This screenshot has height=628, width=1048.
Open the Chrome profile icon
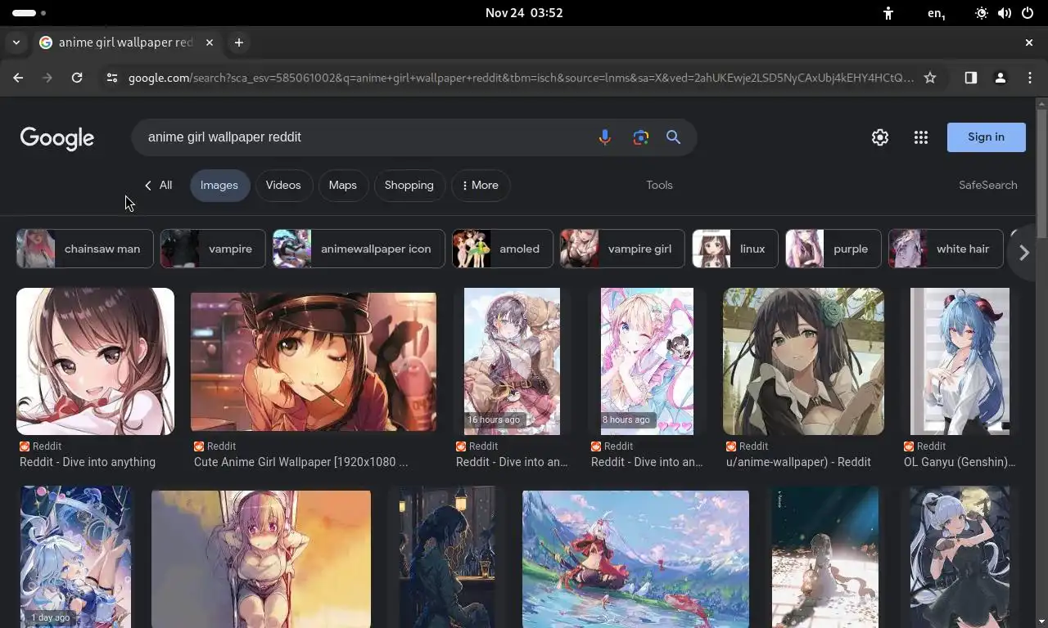1000,78
